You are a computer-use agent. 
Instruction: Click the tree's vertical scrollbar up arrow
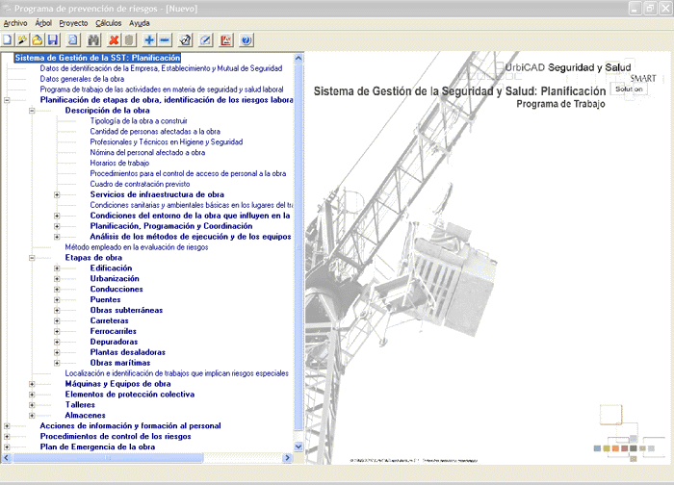pos(298,58)
